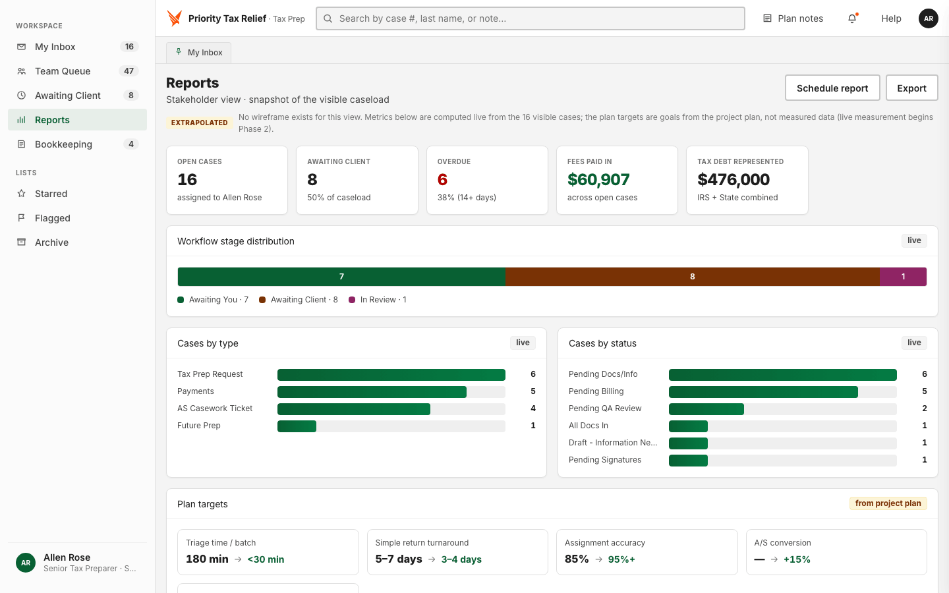Open Bookkeeping section
This screenshot has height=593, width=949.
click(77, 144)
